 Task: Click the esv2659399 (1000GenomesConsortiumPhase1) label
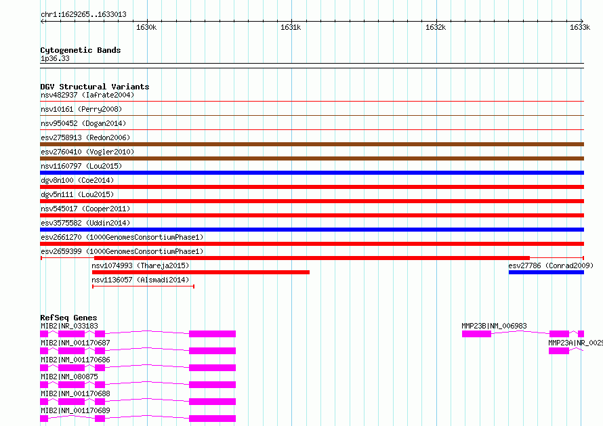tap(122, 251)
